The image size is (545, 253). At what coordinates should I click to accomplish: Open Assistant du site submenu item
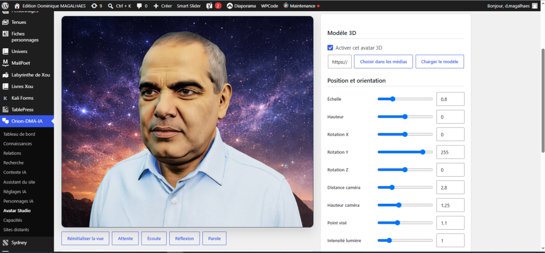tap(19, 182)
